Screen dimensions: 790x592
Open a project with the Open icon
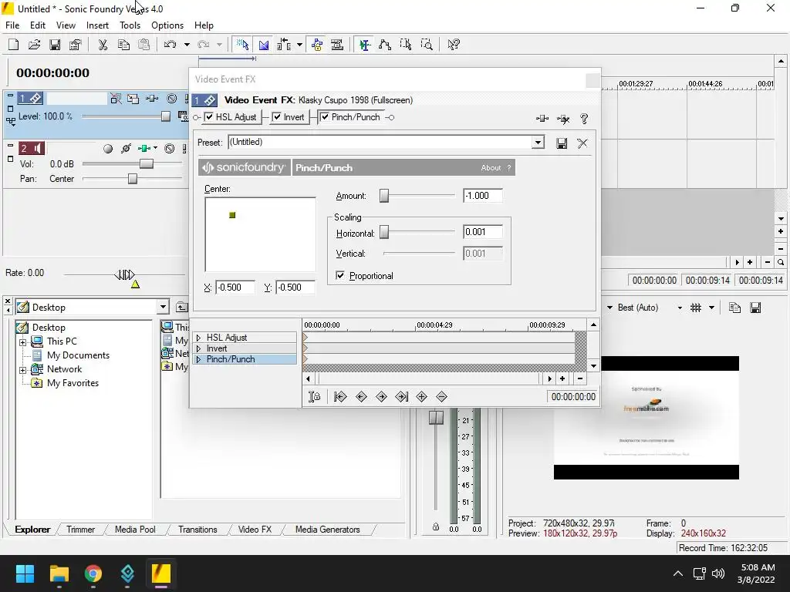click(x=34, y=44)
